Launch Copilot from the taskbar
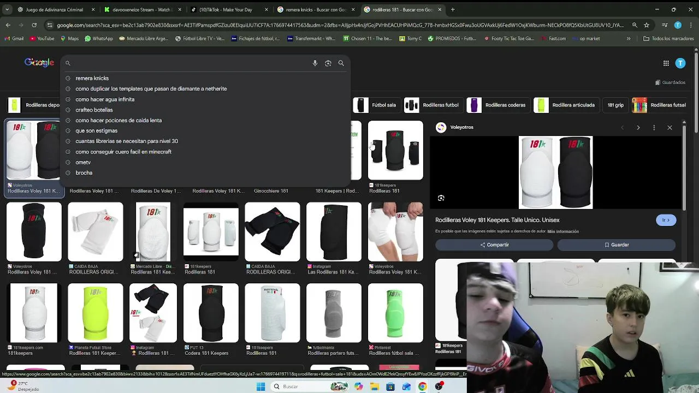 tap(358, 386)
